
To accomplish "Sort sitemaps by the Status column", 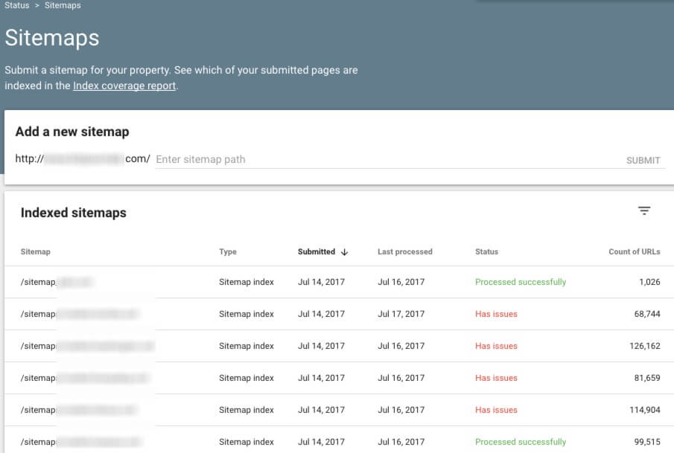I will (x=486, y=251).
